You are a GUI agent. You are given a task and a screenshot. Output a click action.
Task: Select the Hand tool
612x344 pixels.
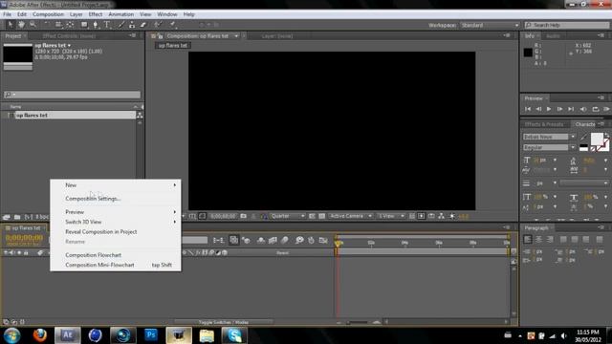21,25
